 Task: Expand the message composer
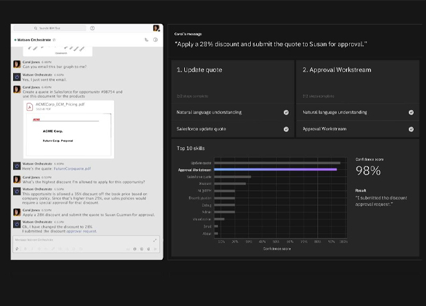point(155,240)
